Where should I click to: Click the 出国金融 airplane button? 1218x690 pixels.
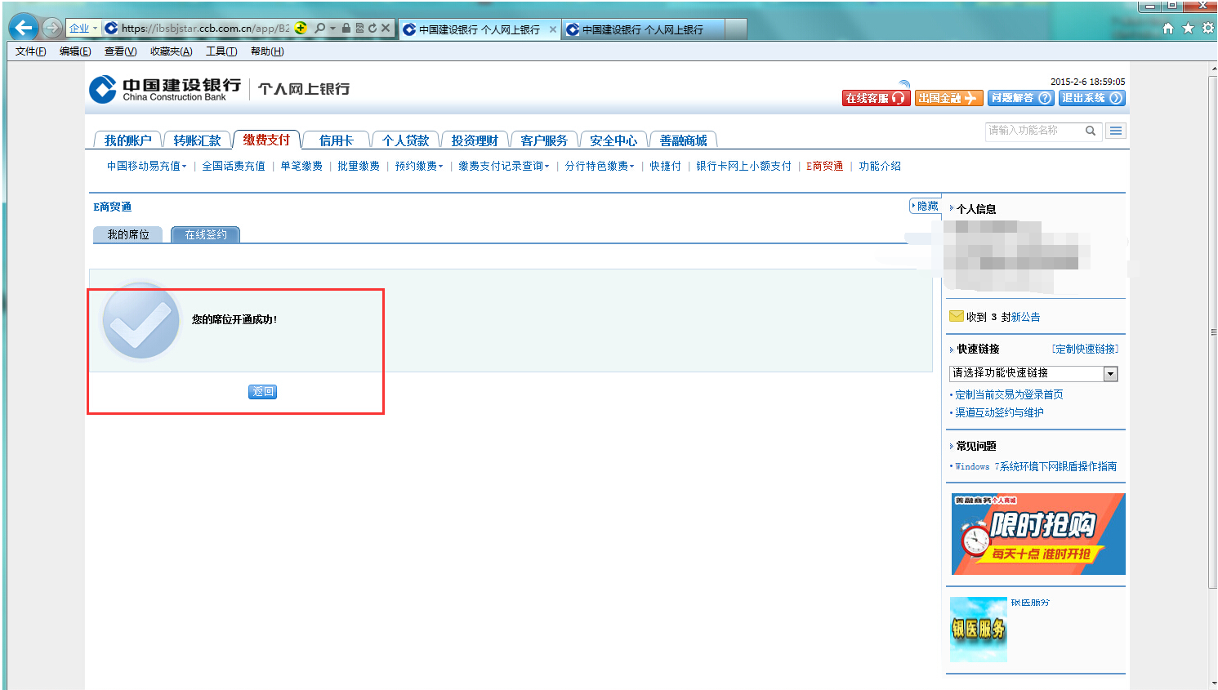948,98
